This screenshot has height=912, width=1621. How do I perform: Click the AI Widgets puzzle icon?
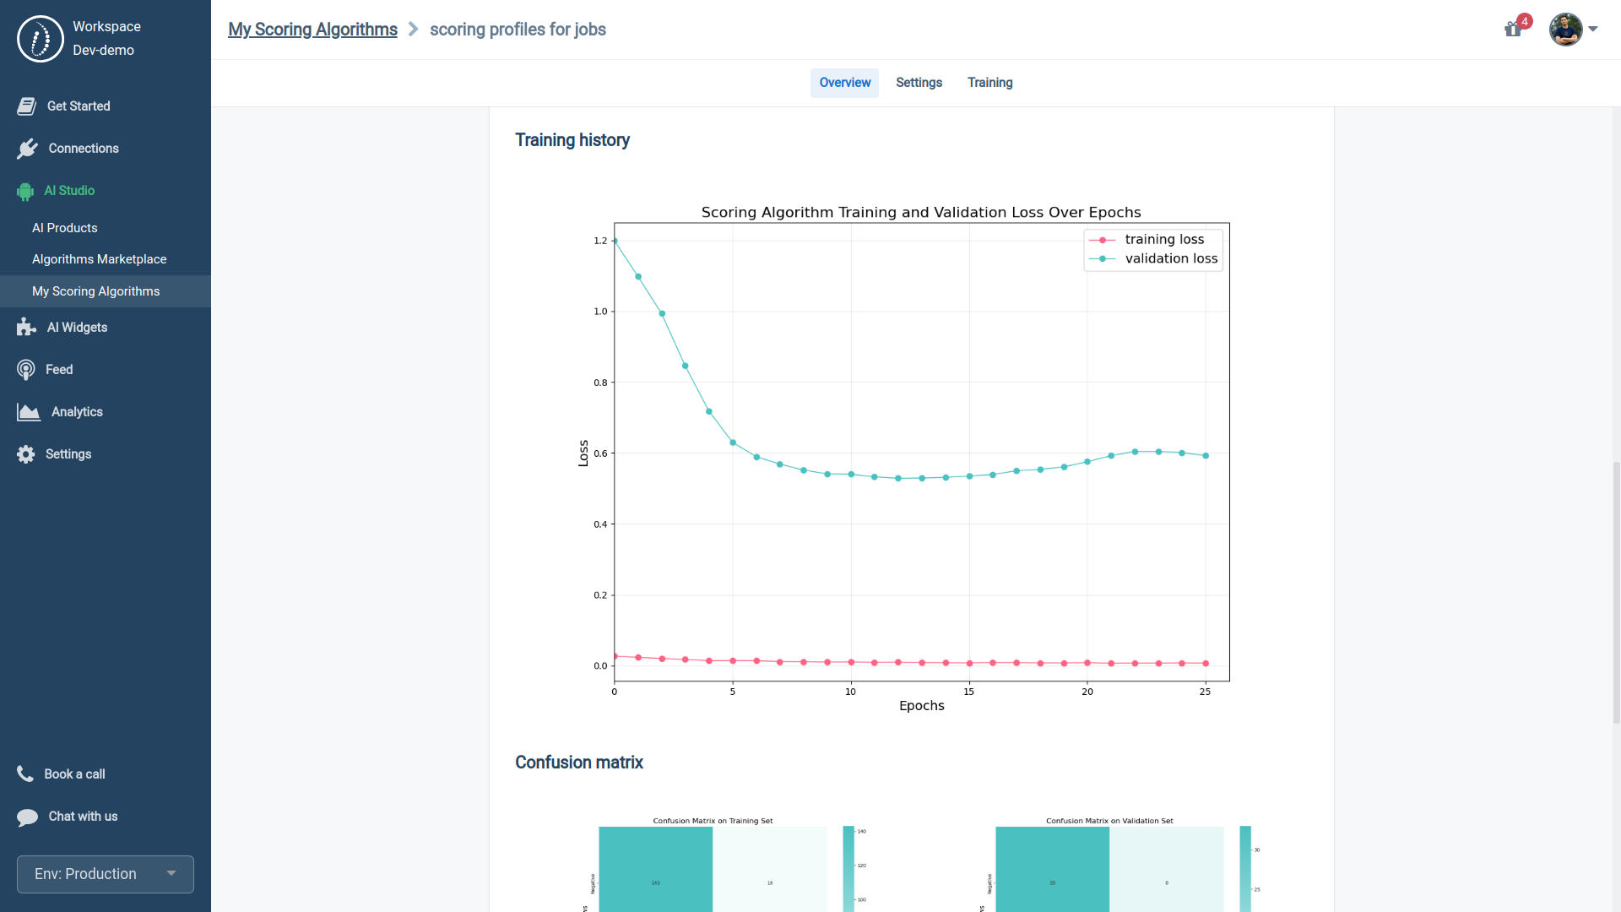pos(26,328)
